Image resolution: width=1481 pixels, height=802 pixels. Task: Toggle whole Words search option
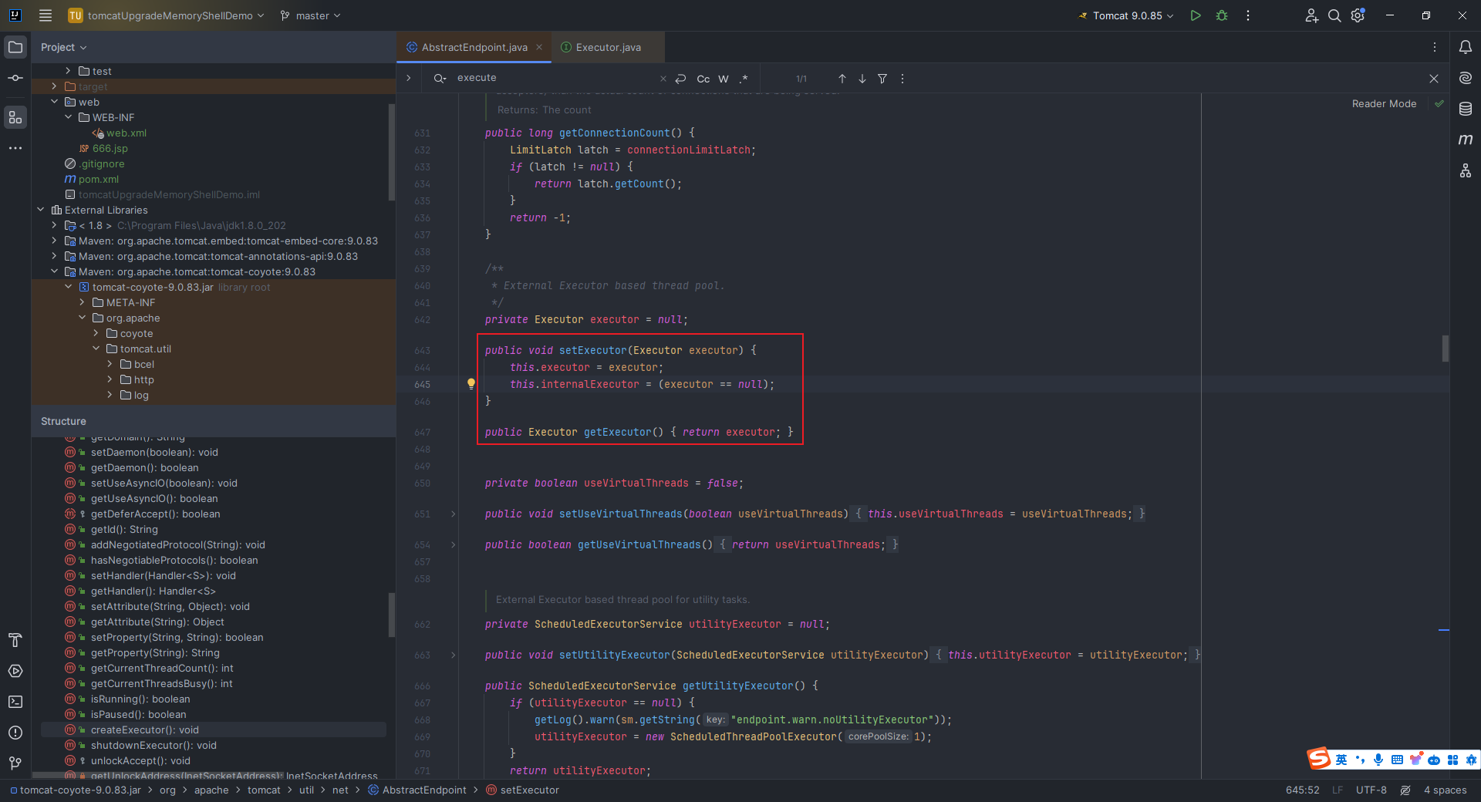tap(724, 79)
